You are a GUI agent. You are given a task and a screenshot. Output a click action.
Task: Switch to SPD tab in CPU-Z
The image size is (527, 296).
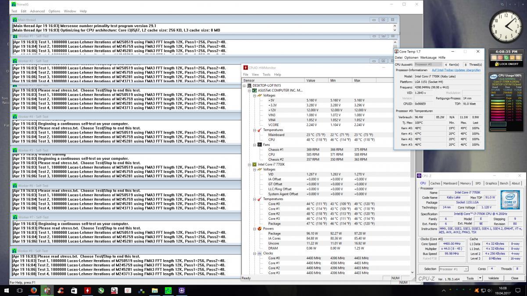[478, 183]
